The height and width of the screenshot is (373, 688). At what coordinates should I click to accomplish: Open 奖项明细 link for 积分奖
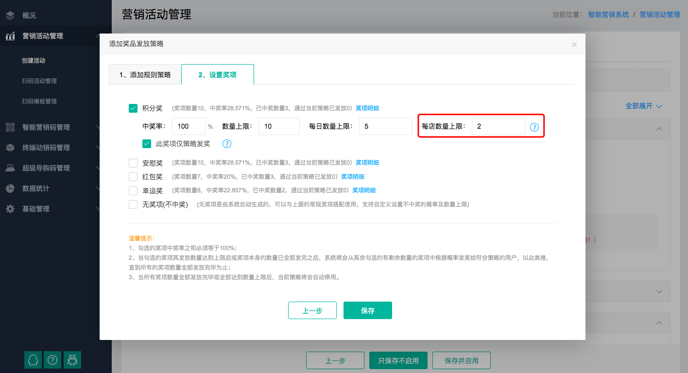[x=367, y=108]
